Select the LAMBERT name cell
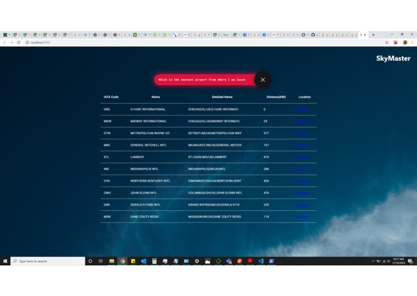This screenshot has width=417, height=296. tap(137, 157)
